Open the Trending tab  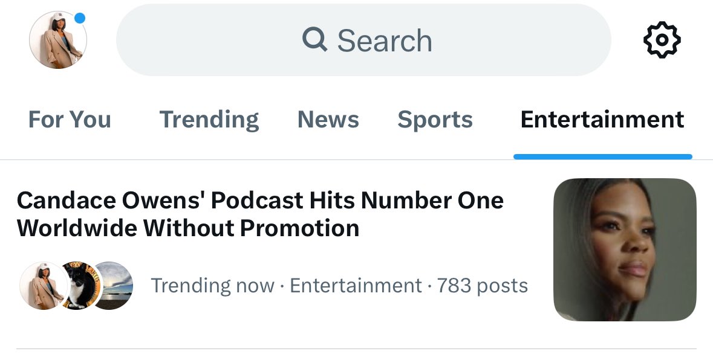209,120
